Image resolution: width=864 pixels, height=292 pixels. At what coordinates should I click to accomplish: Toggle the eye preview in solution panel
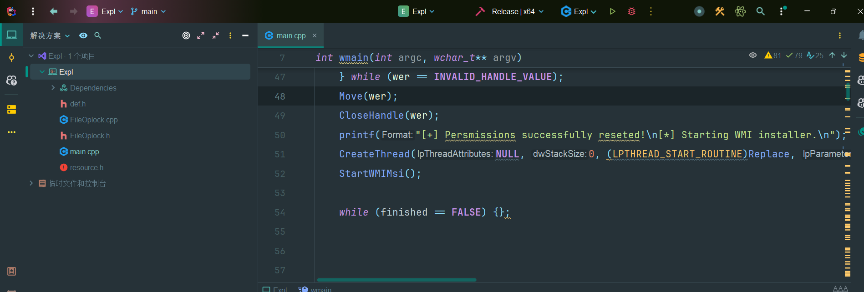click(x=83, y=35)
